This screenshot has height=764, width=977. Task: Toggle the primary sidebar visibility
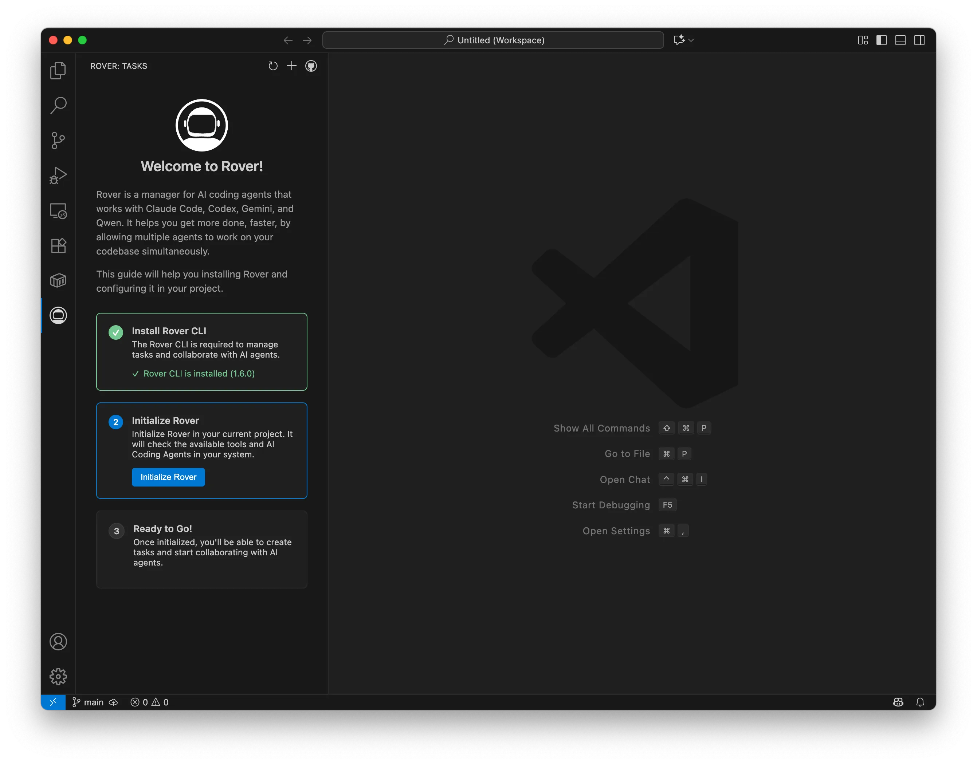tap(881, 40)
